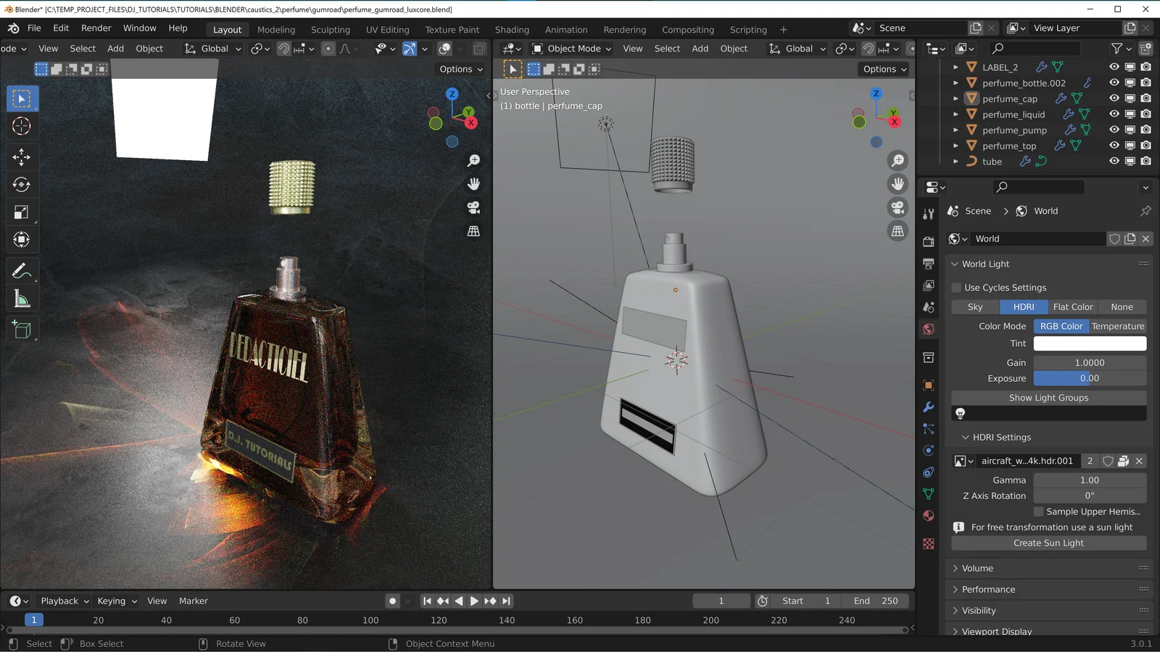Image resolution: width=1160 pixels, height=652 pixels.
Task: Click the current frame number field
Action: click(x=721, y=601)
